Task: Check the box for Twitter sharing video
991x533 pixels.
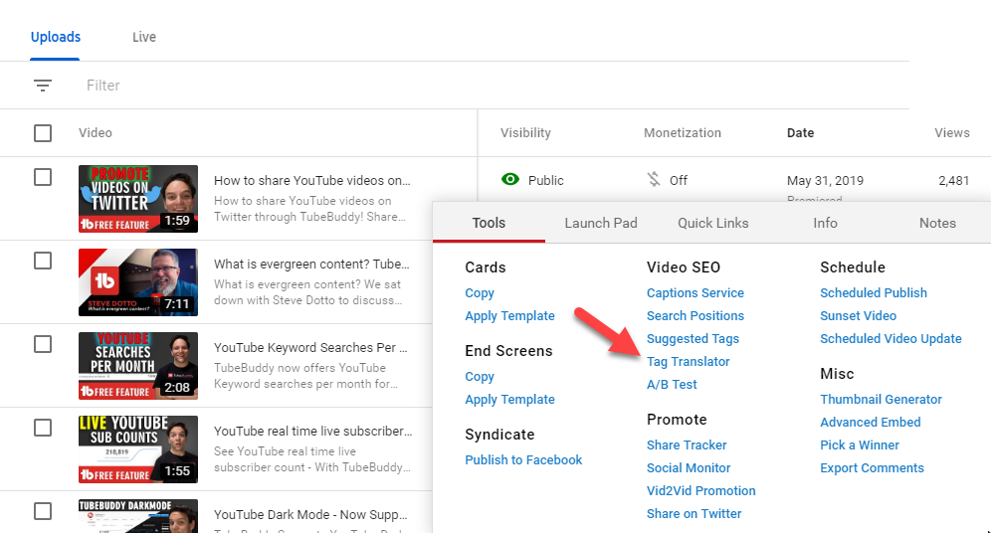Action: pyautogui.click(x=43, y=177)
